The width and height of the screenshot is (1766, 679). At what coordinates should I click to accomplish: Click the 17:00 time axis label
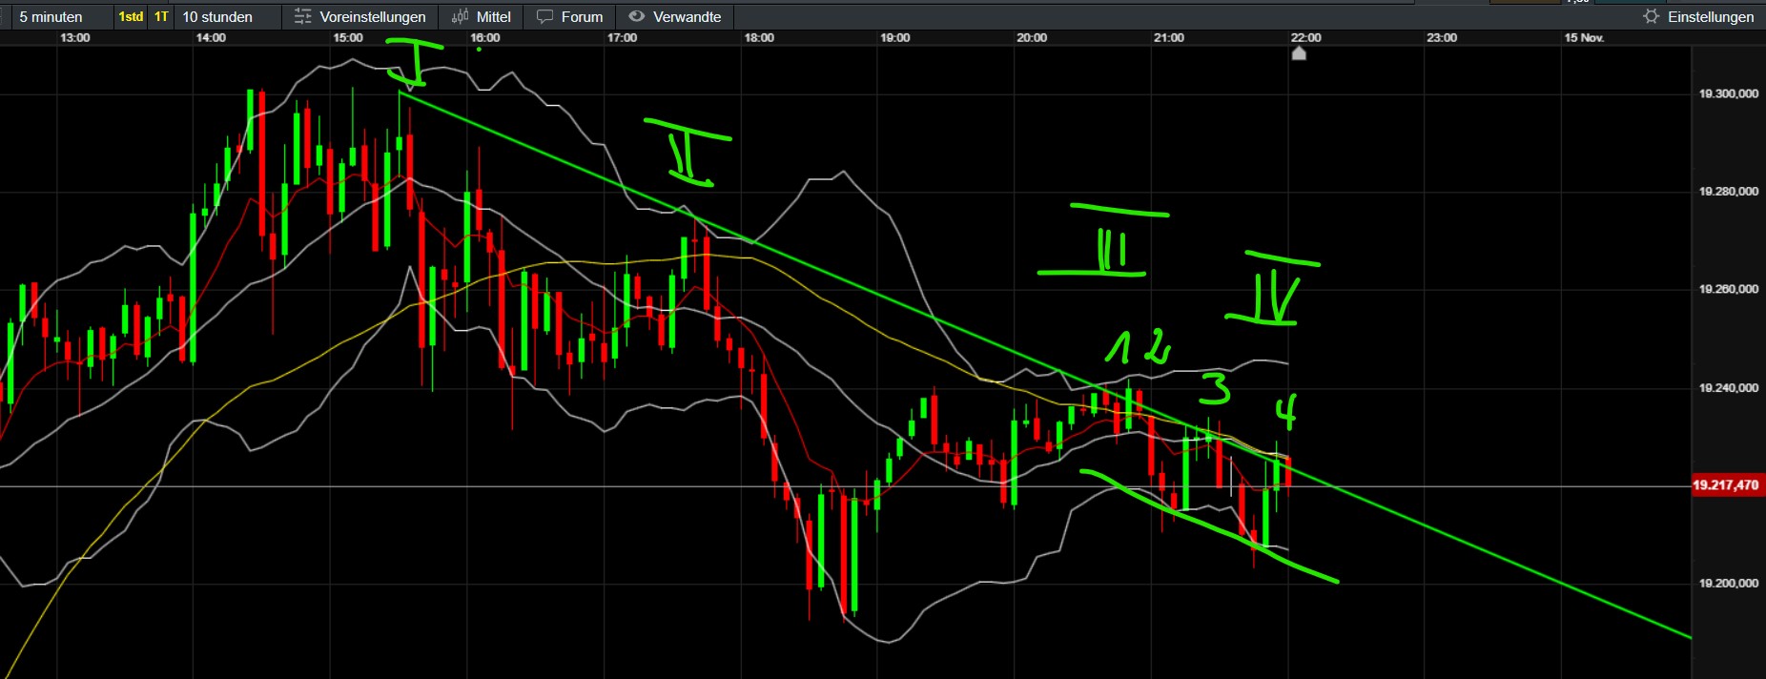click(x=622, y=38)
